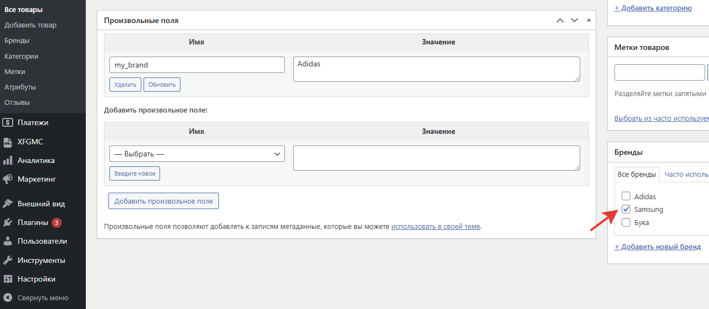Click the Аналитика bar chart icon
709x309 pixels.
[x=8, y=161]
